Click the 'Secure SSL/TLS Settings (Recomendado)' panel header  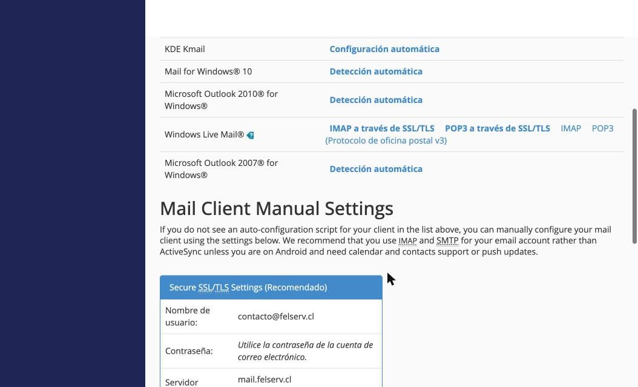point(271,287)
